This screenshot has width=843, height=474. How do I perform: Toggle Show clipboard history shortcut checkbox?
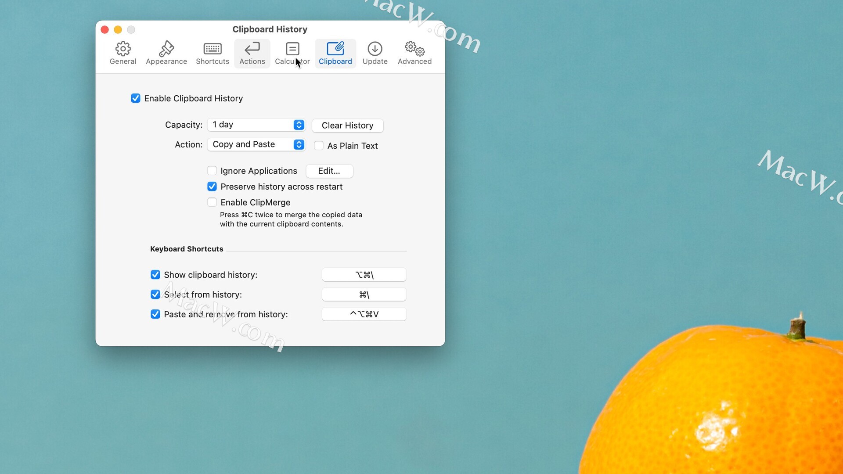tap(155, 275)
